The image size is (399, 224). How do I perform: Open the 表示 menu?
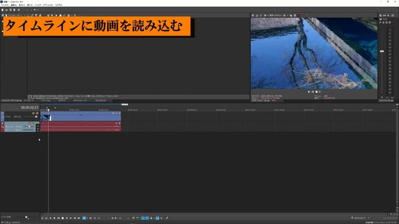point(22,5)
